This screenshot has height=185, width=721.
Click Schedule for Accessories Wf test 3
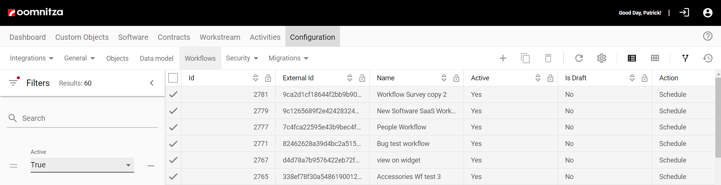[673, 176]
